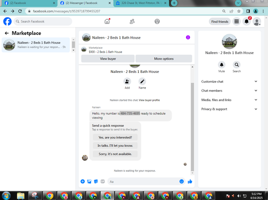Choose a sticker icon in composer

(96, 181)
